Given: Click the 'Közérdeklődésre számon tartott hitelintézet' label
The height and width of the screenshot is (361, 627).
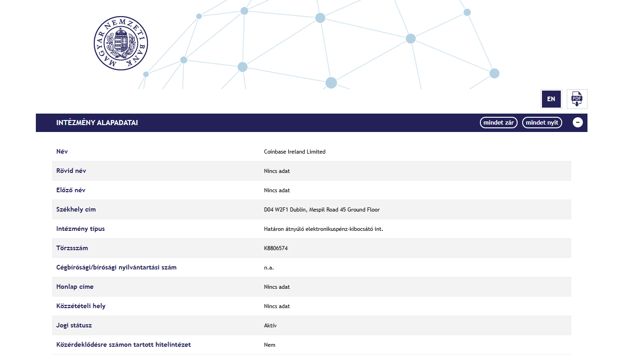Looking at the screenshot, I should pos(123,345).
